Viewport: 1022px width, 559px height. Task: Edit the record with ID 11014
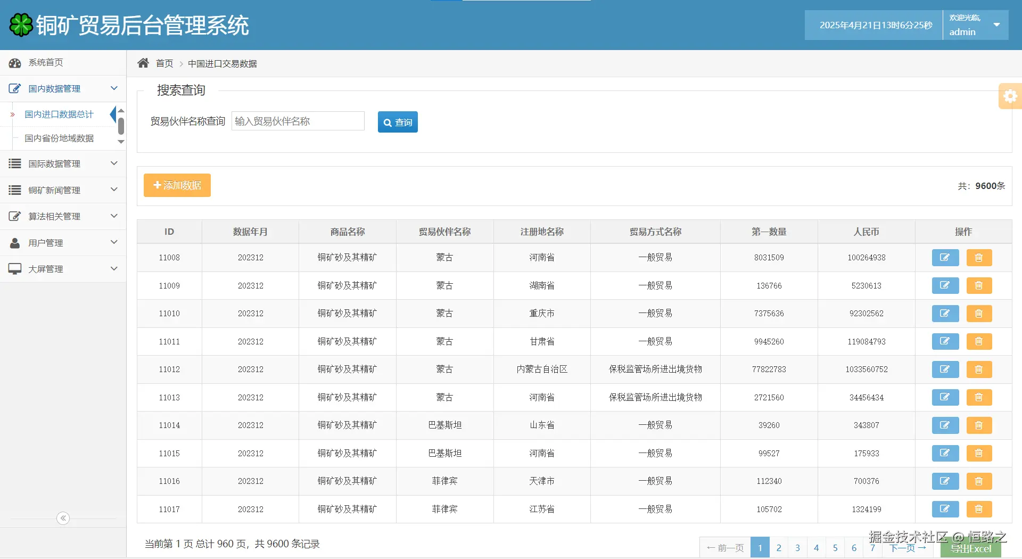tap(945, 425)
